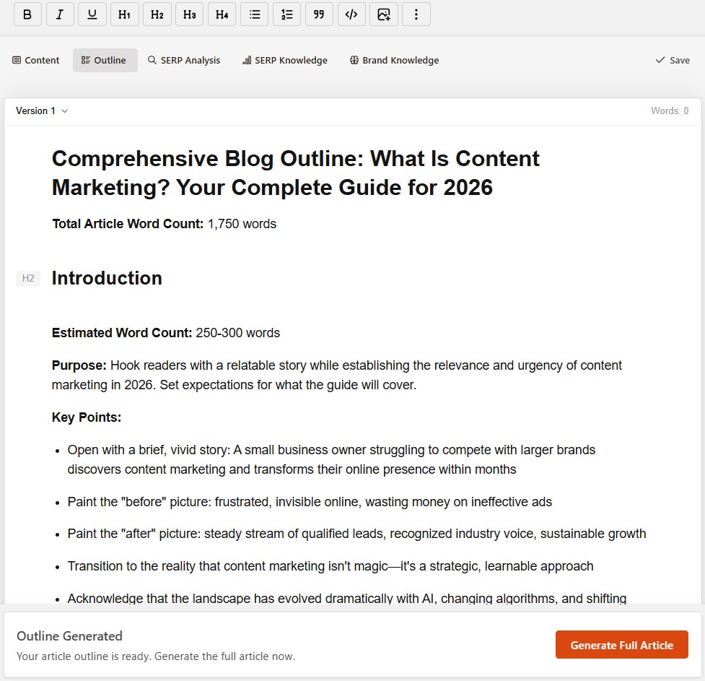
Task: Switch to the Content tab
Action: 35,60
